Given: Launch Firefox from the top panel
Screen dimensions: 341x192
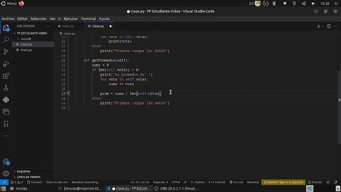Looking at the screenshot, I should [21, 4].
